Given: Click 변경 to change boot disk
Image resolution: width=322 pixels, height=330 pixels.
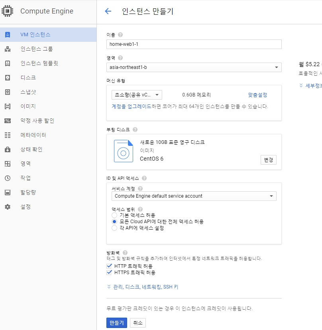Looking at the screenshot, I should click(269, 160).
